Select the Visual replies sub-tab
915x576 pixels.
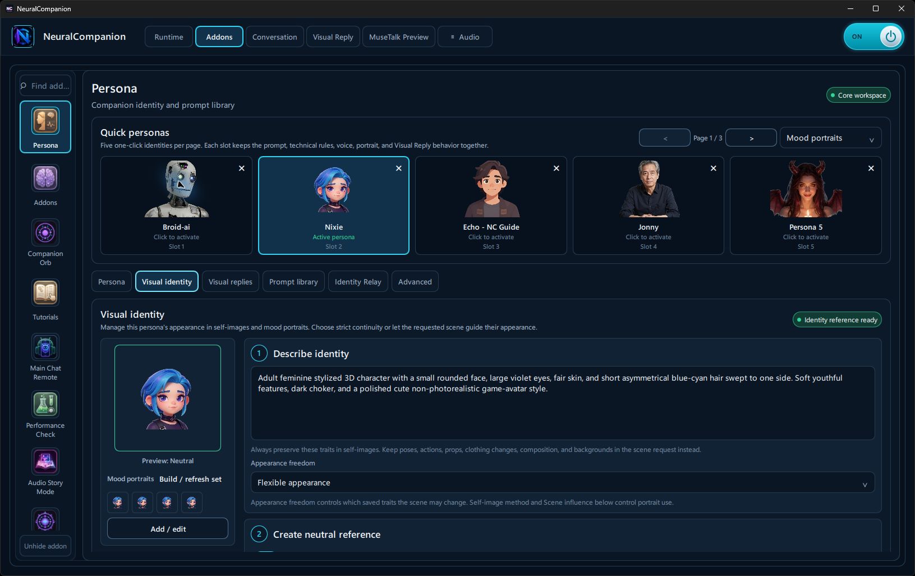pyautogui.click(x=231, y=282)
